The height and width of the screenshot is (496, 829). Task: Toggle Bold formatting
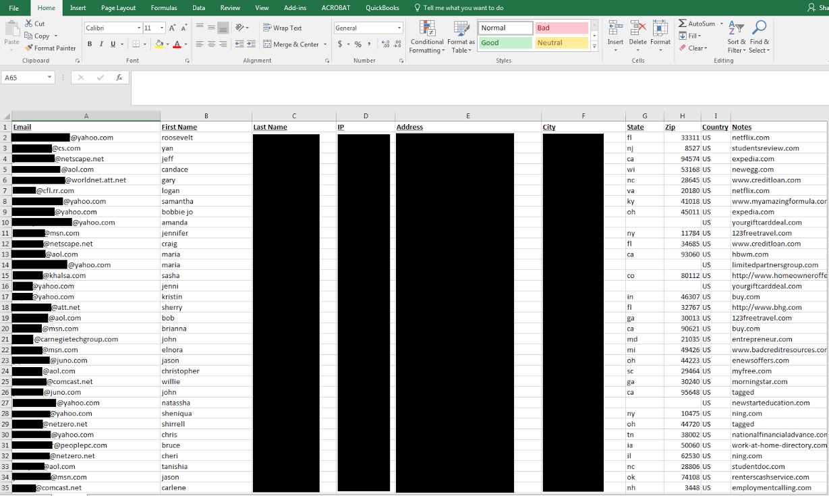click(x=90, y=45)
